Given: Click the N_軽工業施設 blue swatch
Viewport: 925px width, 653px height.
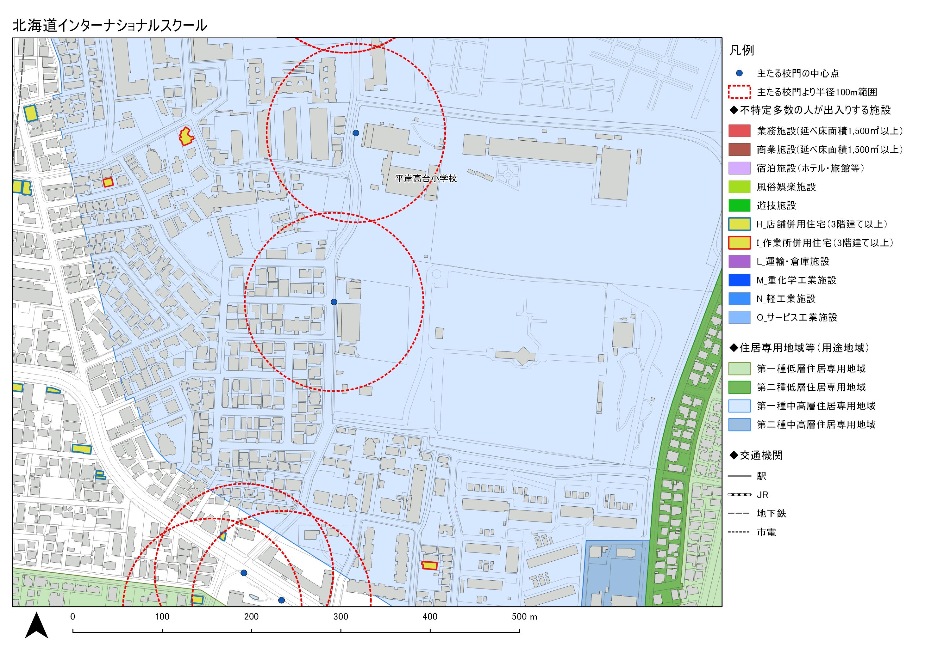Looking at the screenshot, I should (739, 299).
